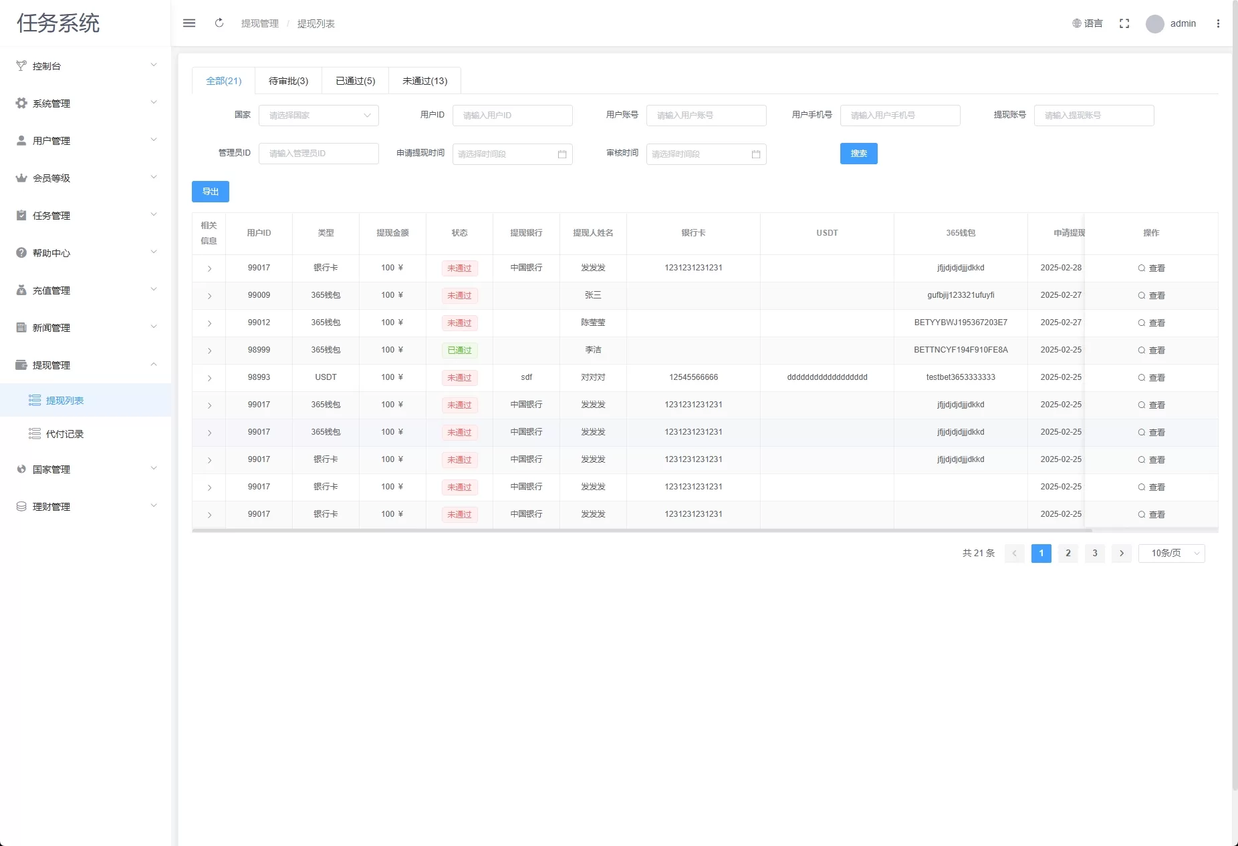Click the horizontal table scrollbar
The width and height of the screenshot is (1238, 846).
click(642, 531)
